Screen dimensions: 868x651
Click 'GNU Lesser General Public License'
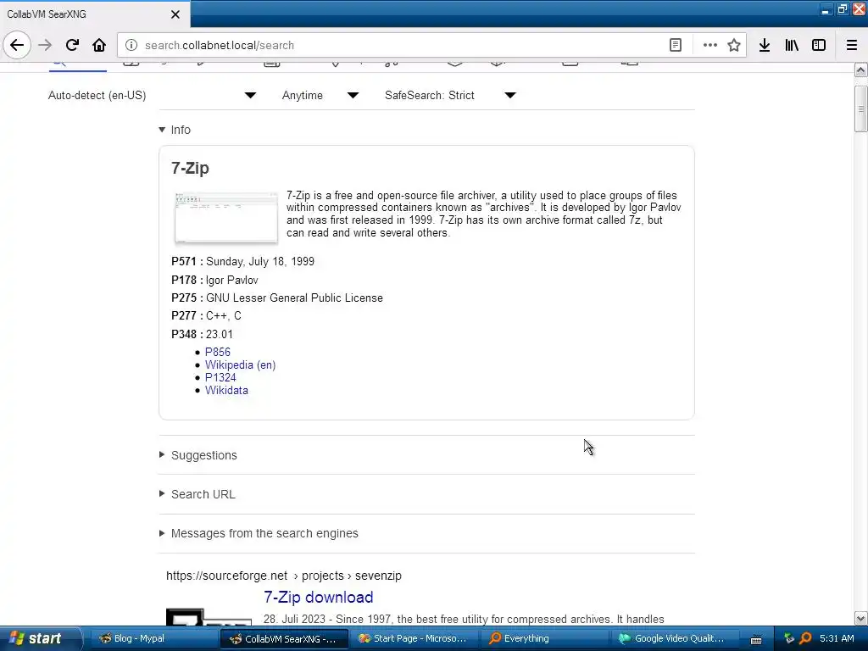294,298
